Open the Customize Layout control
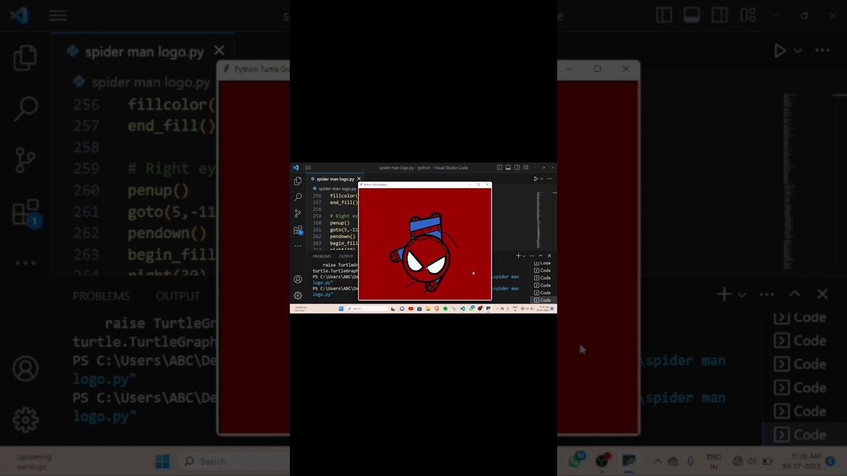Viewport: 847px width, 476px height. click(525, 168)
